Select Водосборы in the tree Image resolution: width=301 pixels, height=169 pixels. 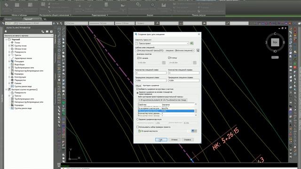(x=19, y=65)
